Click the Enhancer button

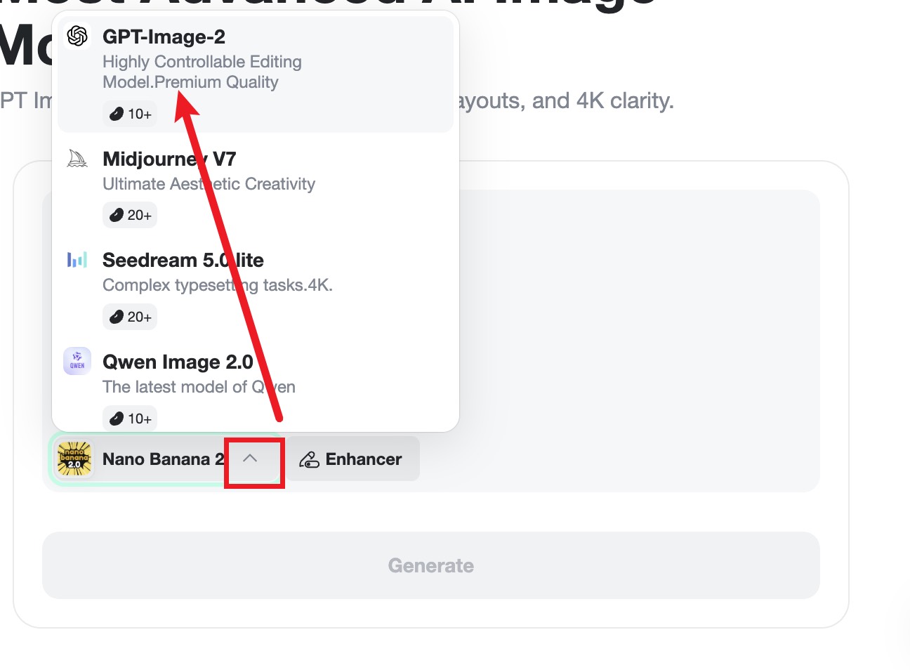tap(352, 459)
